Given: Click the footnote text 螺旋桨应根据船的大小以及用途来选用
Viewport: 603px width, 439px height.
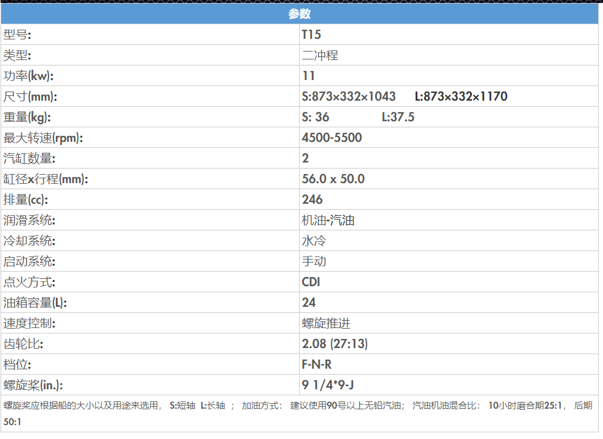Looking at the screenshot, I should (x=81, y=406).
